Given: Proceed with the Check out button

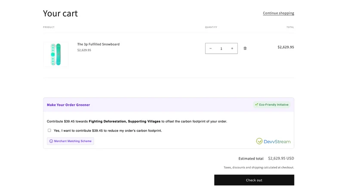Looking at the screenshot, I should click(254, 180).
